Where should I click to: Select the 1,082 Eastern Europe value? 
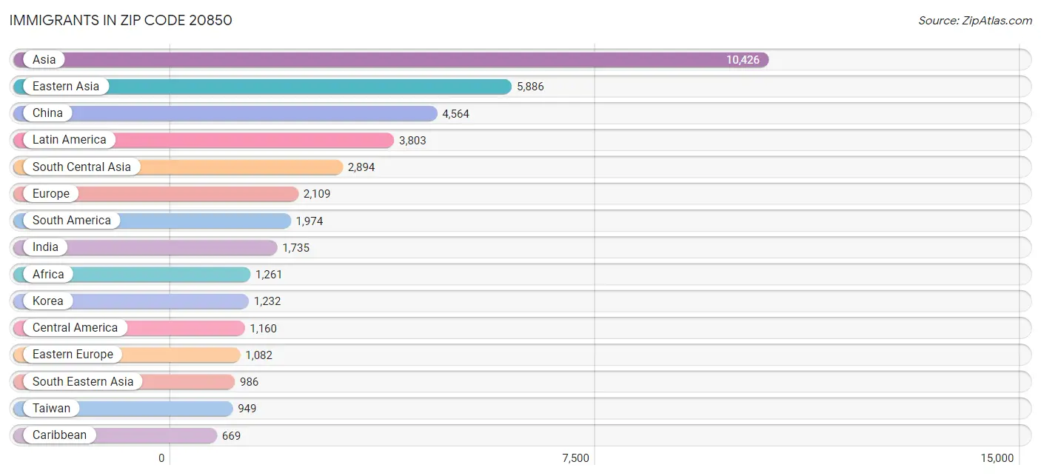(x=259, y=355)
